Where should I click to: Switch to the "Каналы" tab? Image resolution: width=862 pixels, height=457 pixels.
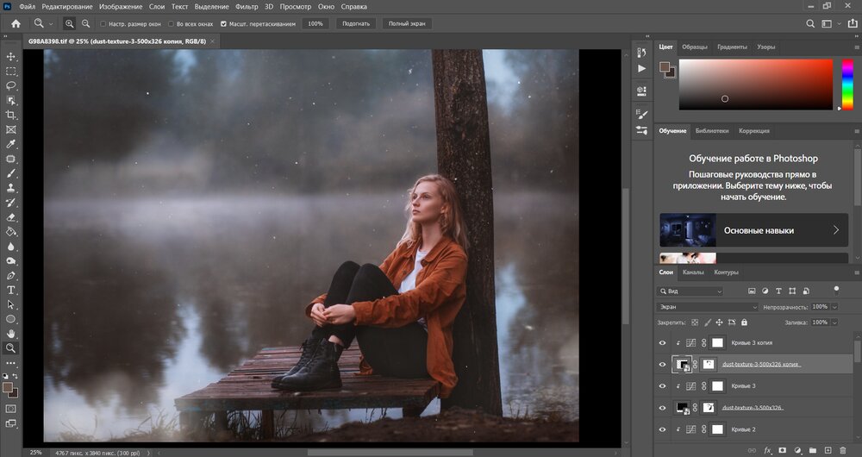point(693,272)
